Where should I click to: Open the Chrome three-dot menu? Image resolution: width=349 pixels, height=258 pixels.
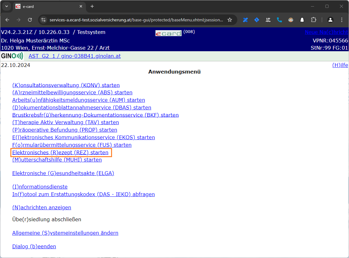[342, 20]
